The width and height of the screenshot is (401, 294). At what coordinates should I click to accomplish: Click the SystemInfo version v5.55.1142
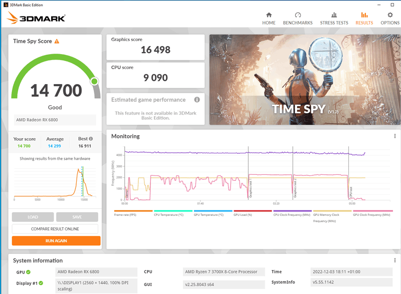coord(351,282)
